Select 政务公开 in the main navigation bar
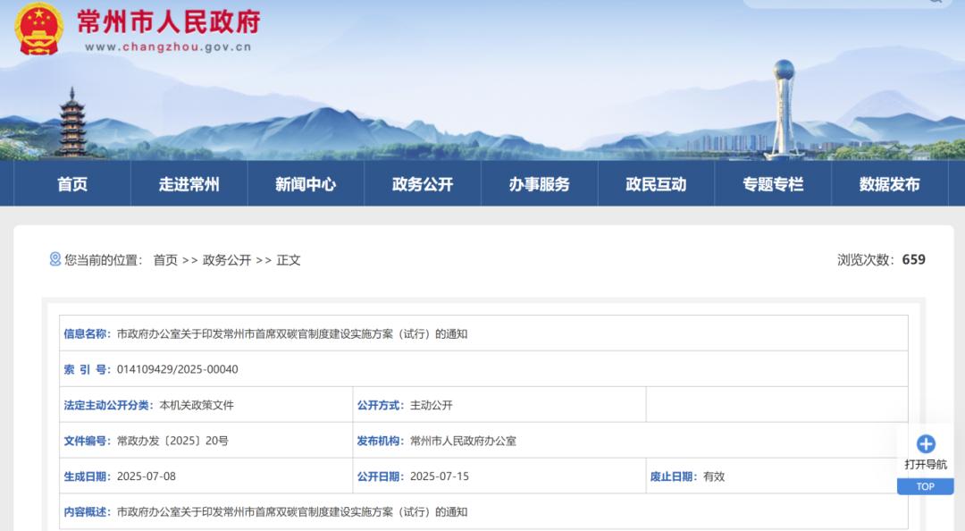965x531 pixels. coord(423,184)
